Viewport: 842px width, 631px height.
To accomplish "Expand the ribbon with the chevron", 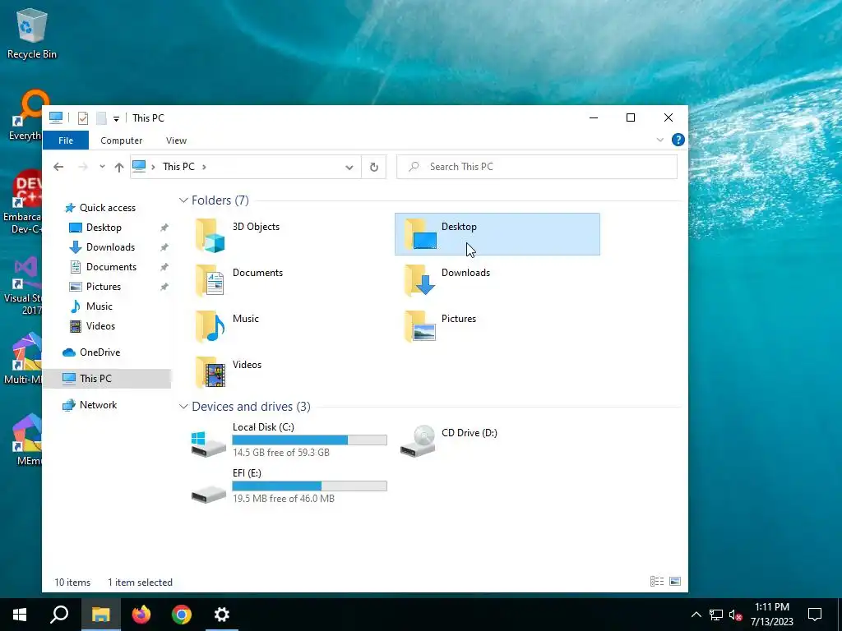I will pos(660,140).
